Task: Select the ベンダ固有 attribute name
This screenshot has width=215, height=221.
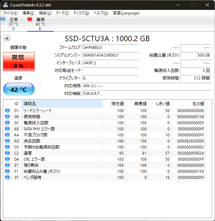Action: 33,177
